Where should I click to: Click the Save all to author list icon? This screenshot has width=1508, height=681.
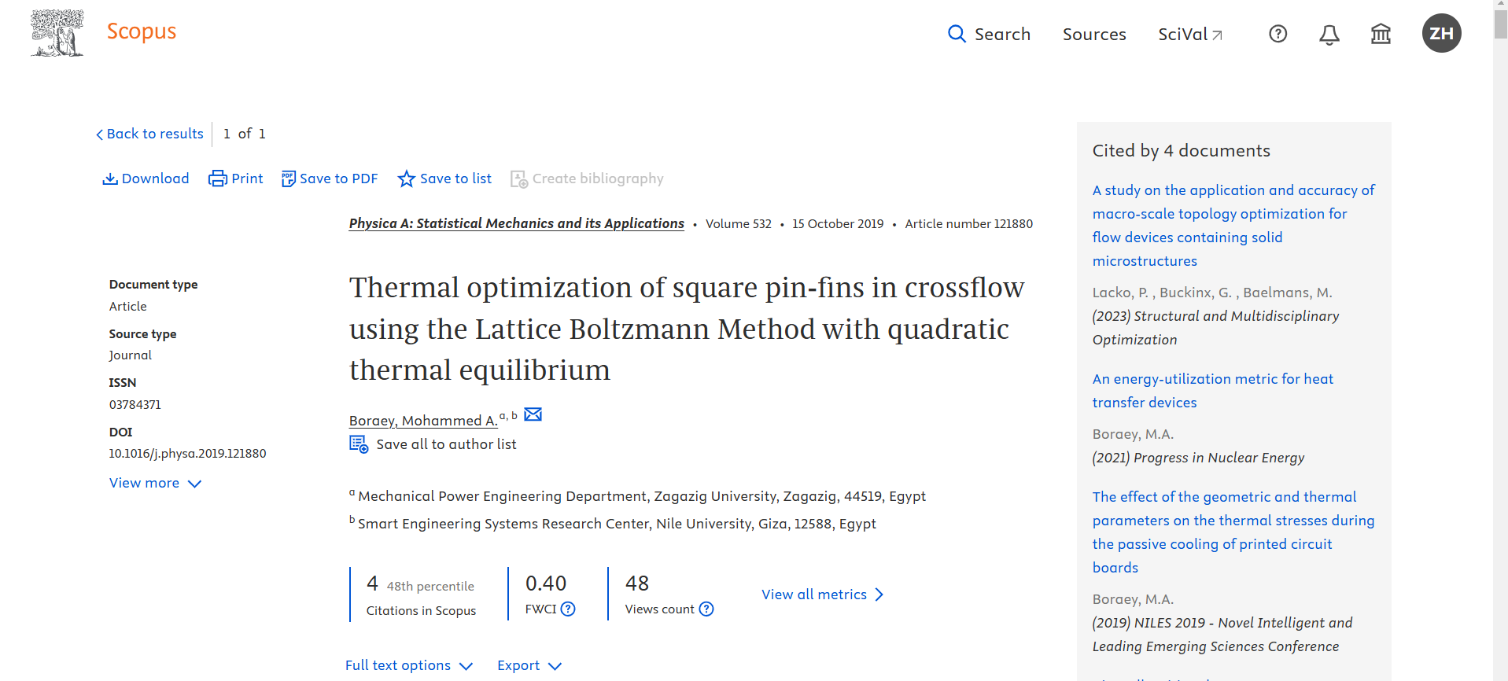coord(359,444)
